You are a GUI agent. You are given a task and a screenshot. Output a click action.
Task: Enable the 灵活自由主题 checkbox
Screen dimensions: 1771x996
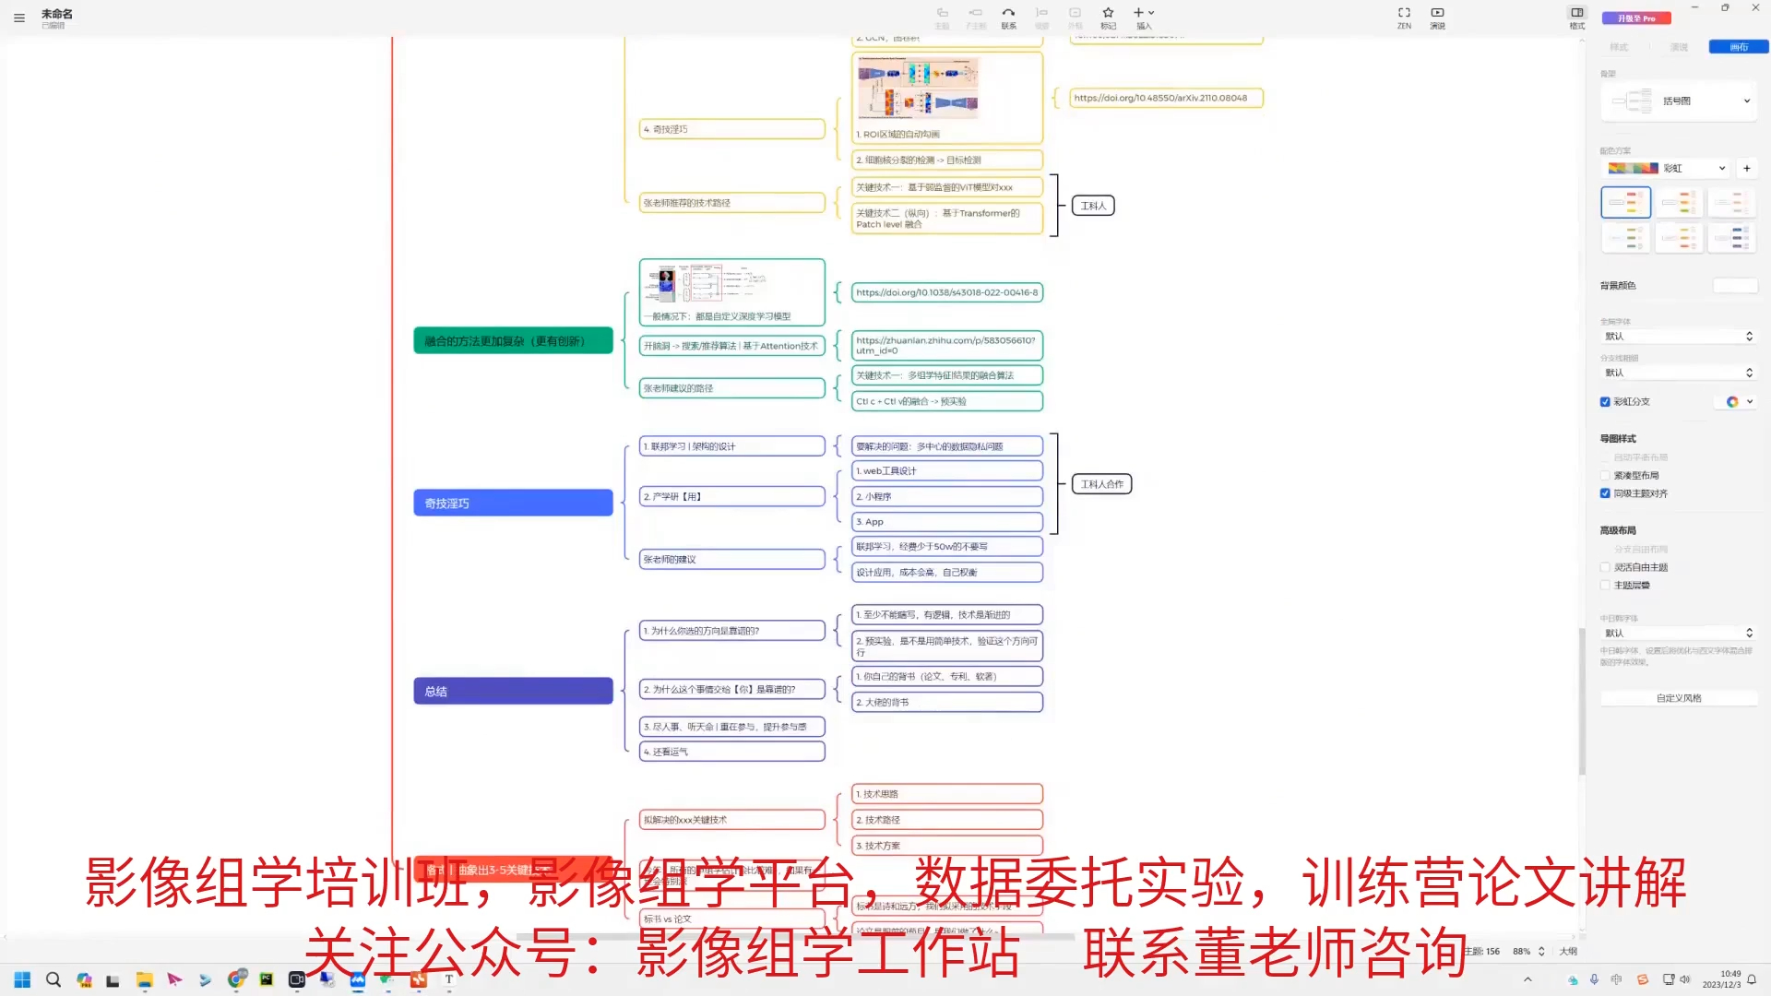(x=1605, y=567)
